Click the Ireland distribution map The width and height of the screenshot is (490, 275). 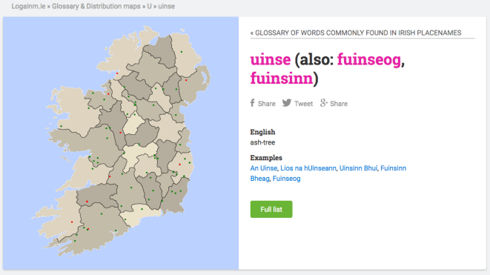tap(121, 143)
